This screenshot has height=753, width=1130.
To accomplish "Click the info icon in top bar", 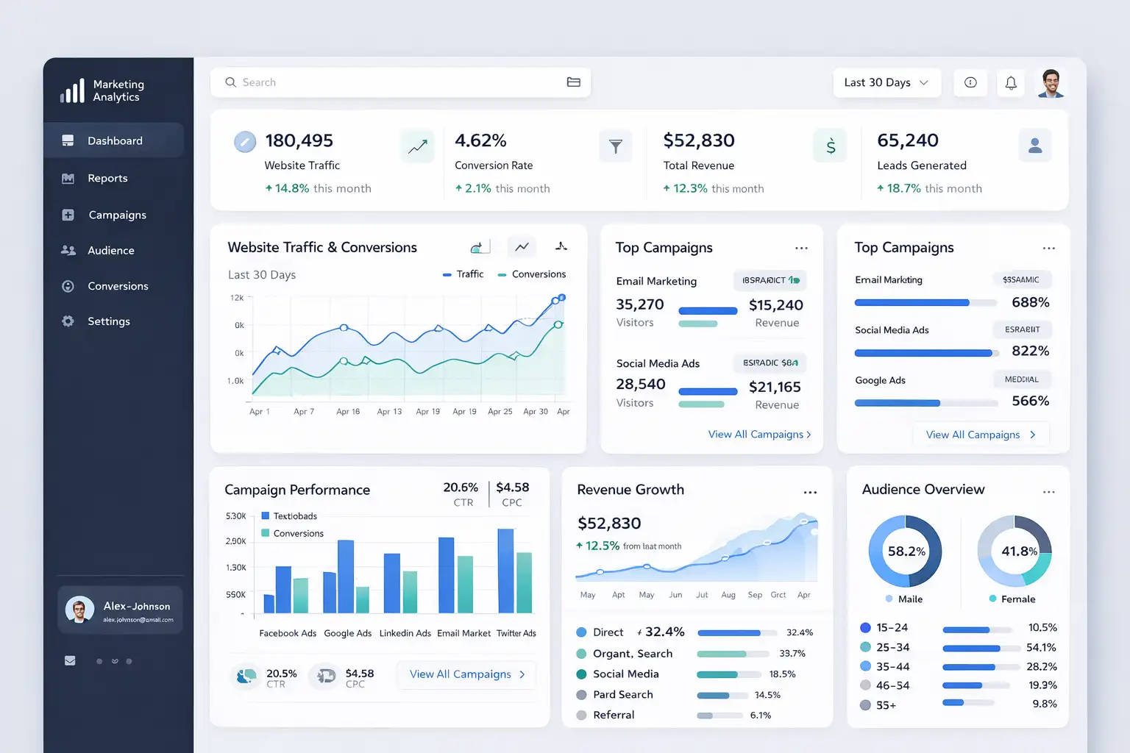I will coord(970,83).
